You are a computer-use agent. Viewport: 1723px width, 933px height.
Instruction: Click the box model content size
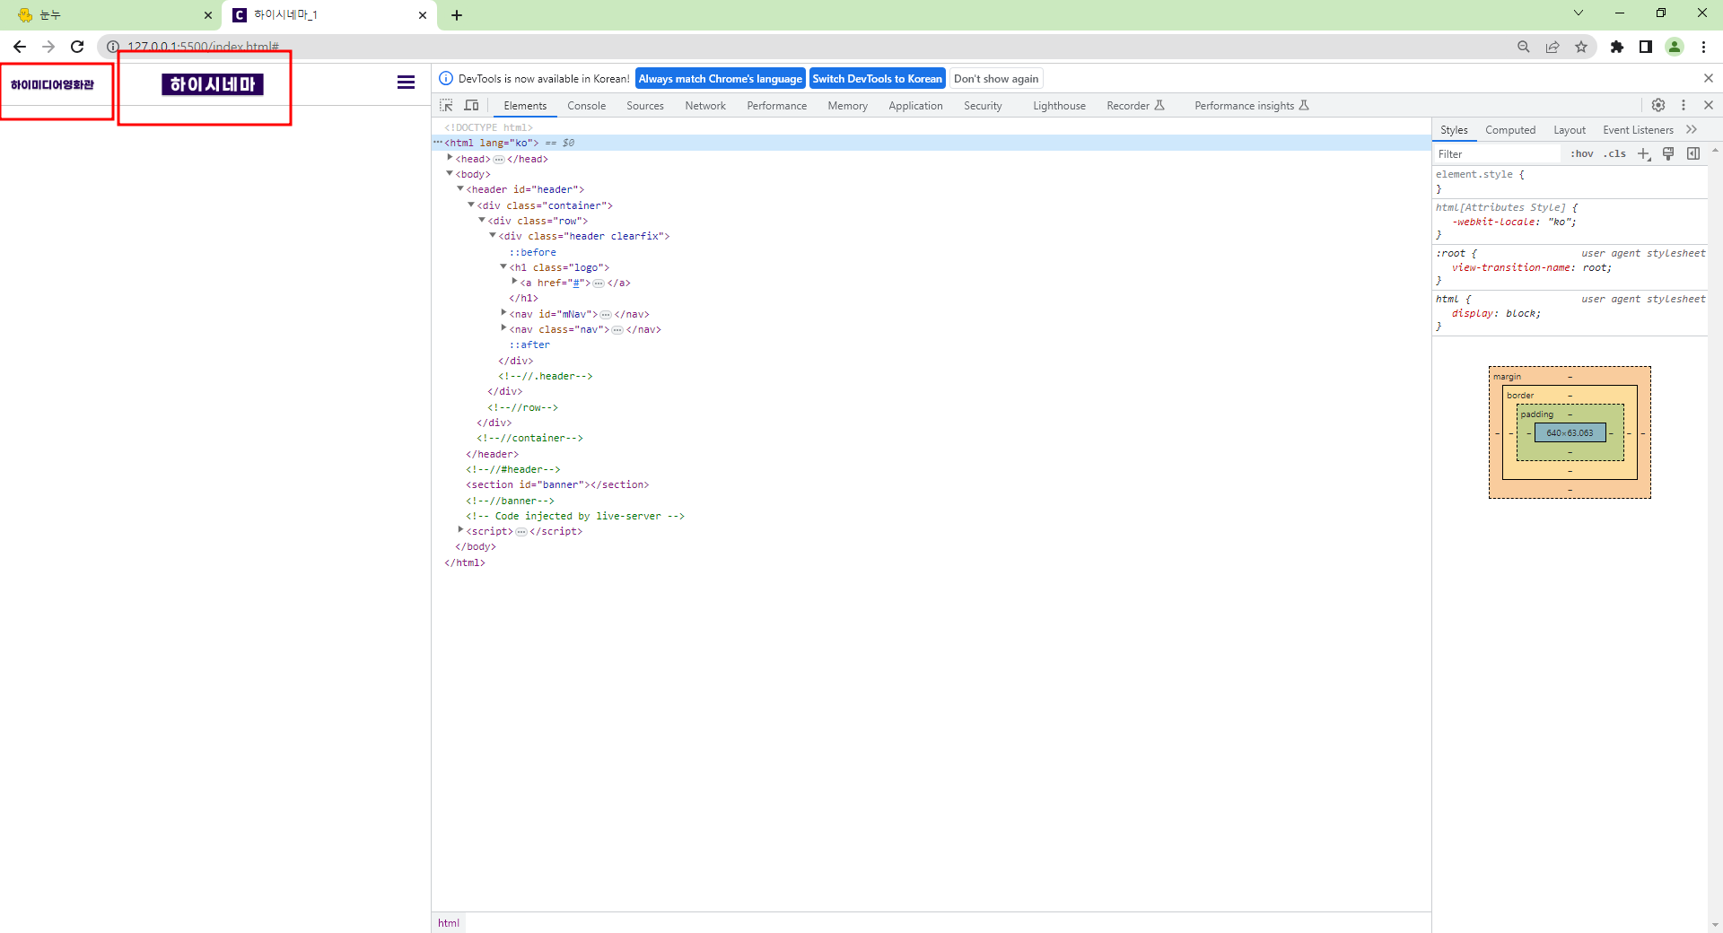(x=1570, y=433)
